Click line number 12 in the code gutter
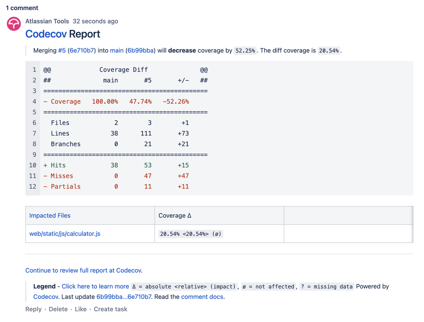Image resolution: width=424 pixels, height=322 pixels. click(33, 186)
